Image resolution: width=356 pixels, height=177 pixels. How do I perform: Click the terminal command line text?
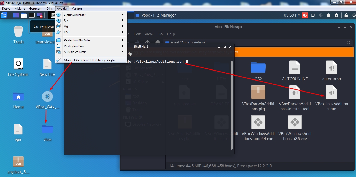[x=155, y=62]
